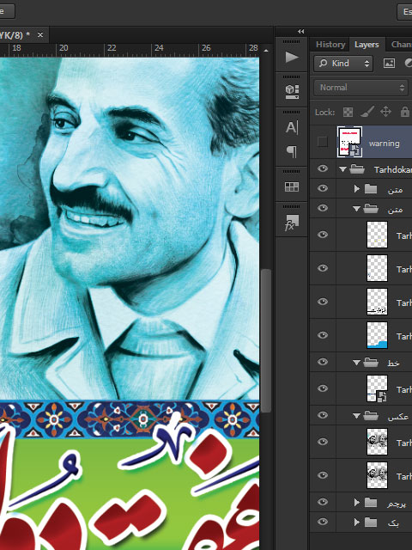Expand the پرچم layer group

coord(357,502)
